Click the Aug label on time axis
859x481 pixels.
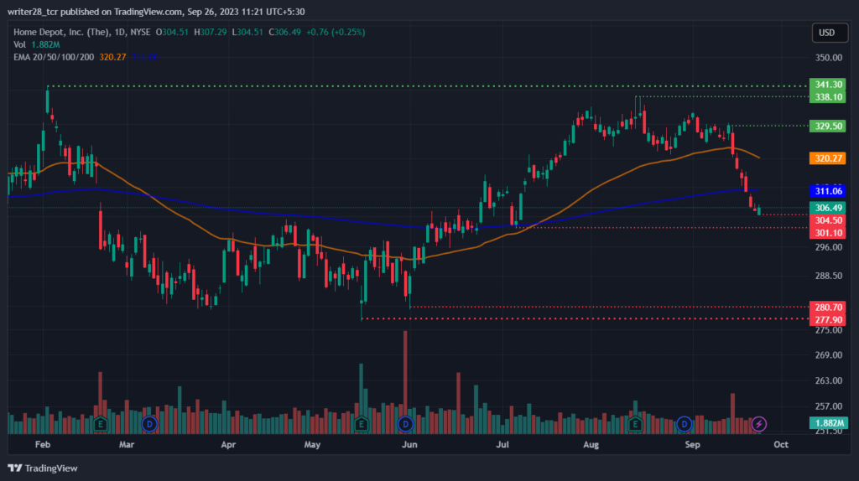pyautogui.click(x=591, y=444)
